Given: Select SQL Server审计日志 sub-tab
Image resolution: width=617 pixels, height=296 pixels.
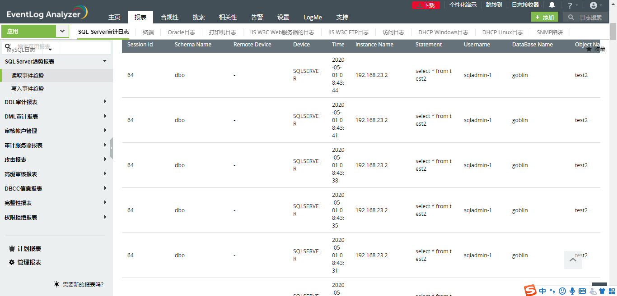Looking at the screenshot, I should [x=103, y=32].
